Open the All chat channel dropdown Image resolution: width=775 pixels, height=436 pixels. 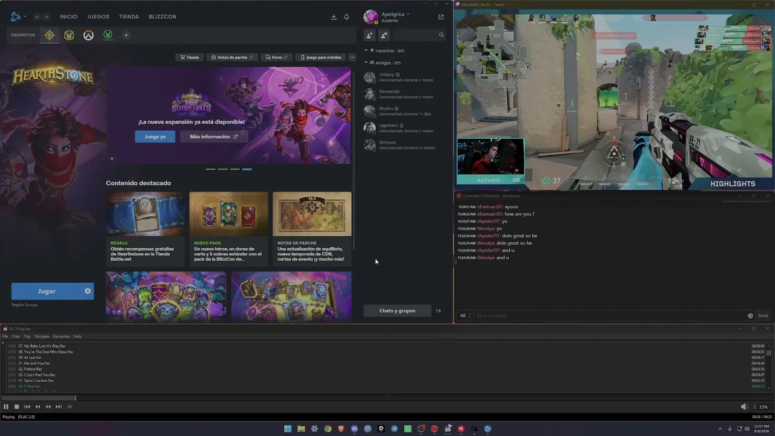465,315
